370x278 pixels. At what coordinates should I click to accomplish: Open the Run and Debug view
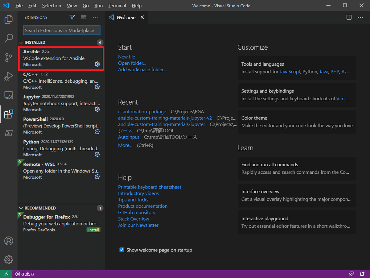click(9, 76)
